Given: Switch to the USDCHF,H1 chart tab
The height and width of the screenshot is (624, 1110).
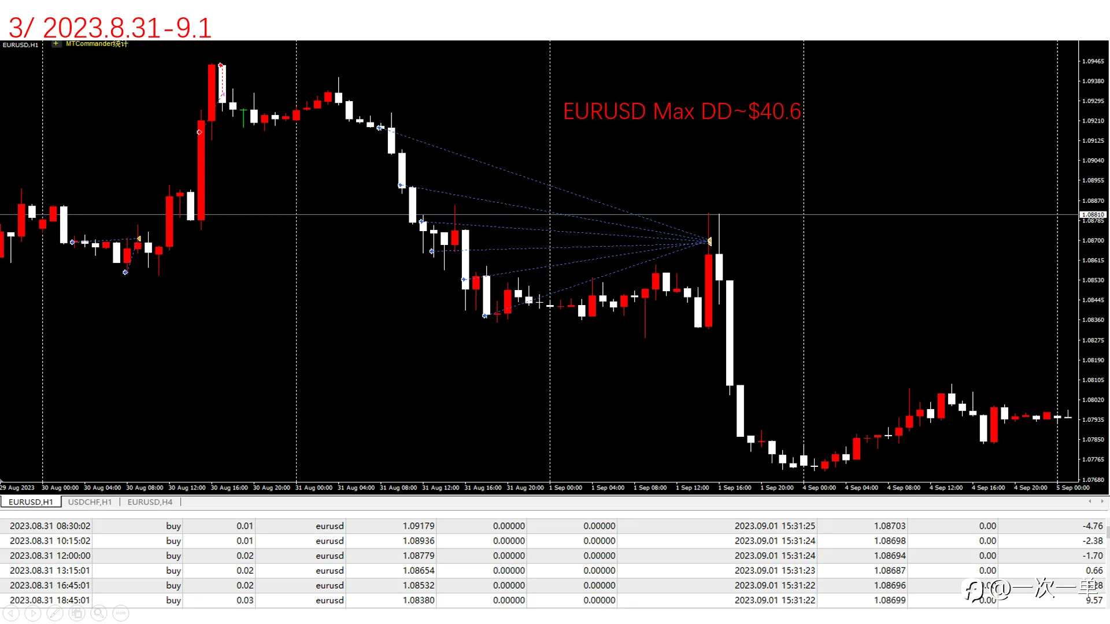Looking at the screenshot, I should click(90, 502).
